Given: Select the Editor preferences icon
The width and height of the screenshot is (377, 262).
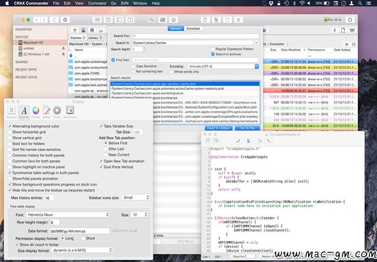Looking at the screenshot, I should 47,111.
